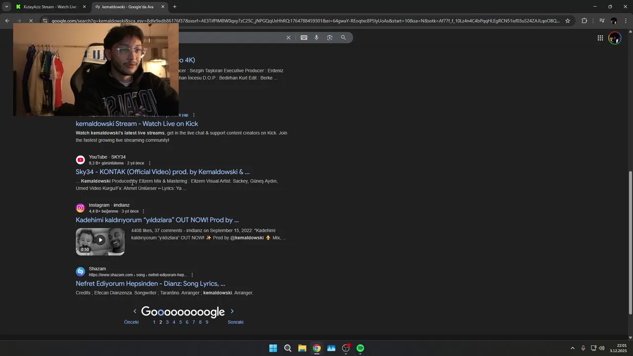Open Chrome media controls icon
The image size is (633, 356).
tap(601, 21)
